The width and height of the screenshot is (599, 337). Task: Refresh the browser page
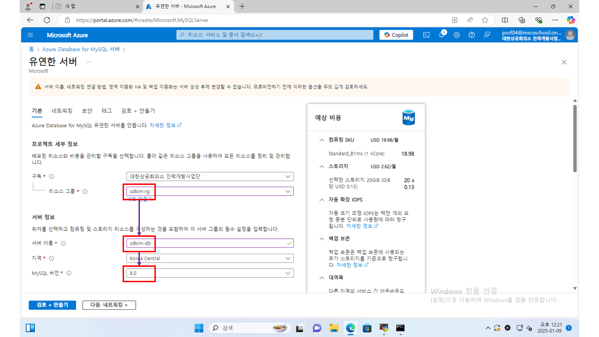click(x=47, y=20)
